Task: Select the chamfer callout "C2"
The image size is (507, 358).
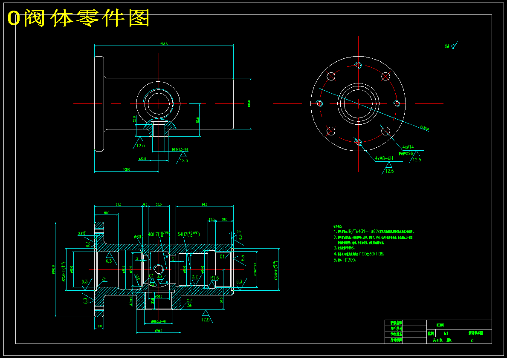Action: [189, 301]
